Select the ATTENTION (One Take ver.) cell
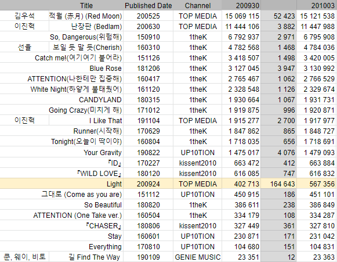Image resolution: width=337 pixels, height=262 pixels. tap(77, 216)
